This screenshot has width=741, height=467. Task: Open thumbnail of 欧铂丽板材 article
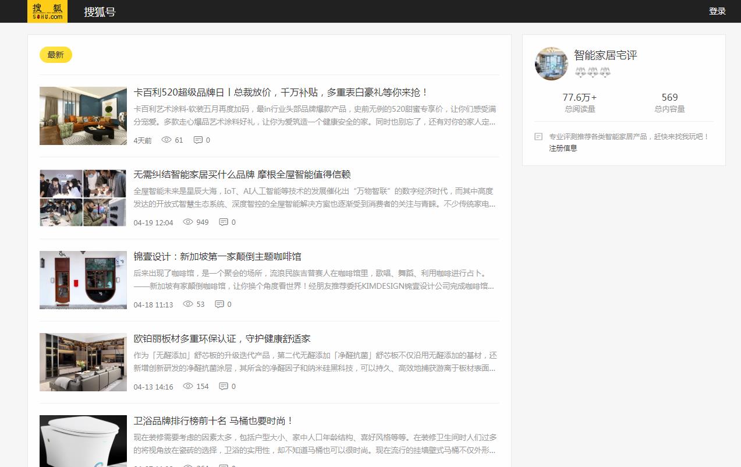coord(83,362)
